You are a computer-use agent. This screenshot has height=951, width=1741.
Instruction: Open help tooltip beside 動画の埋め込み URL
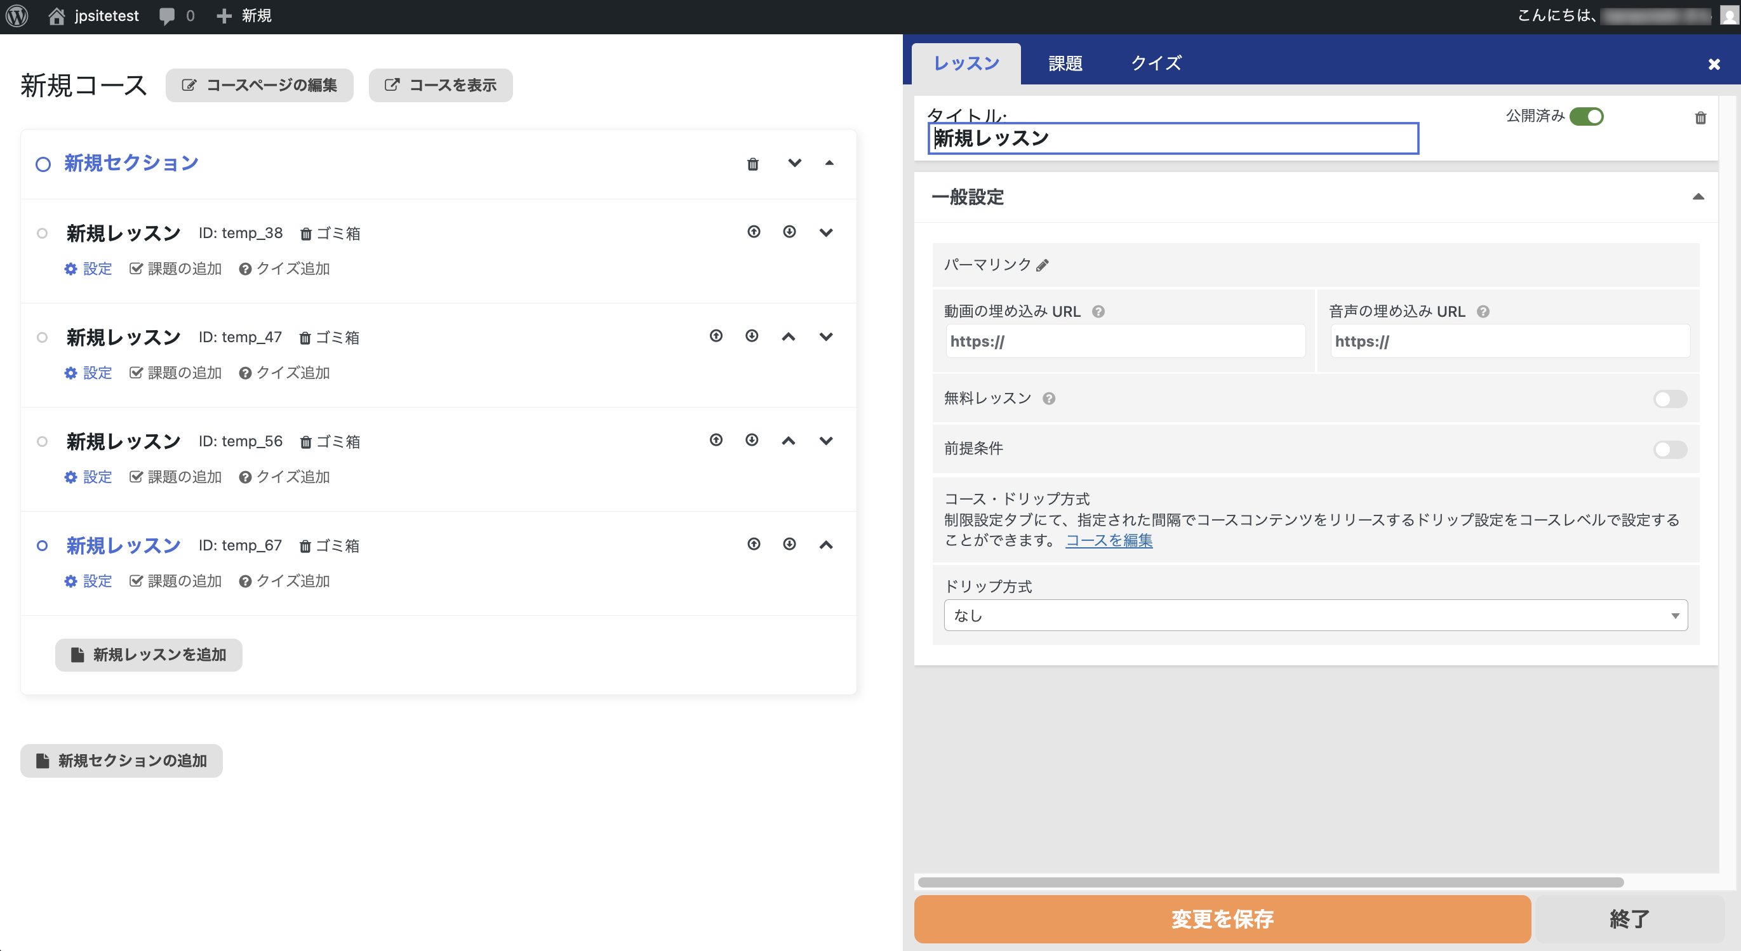pyautogui.click(x=1098, y=311)
